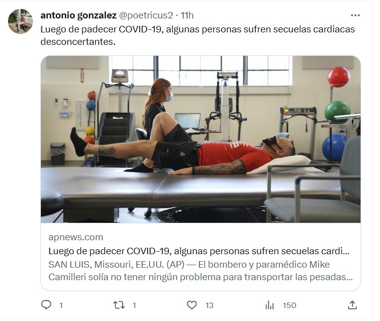Click the share upload icon
Screen dimensions: 380x321
[352, 305]
